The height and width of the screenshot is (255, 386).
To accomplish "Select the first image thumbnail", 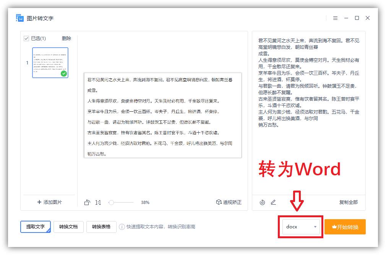I will tap(50, 63).
